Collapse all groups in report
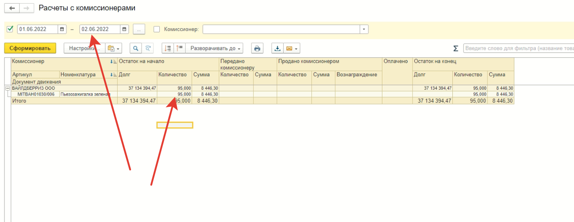Viewport: 574px width, 222px height. pyautogui.click(x=168, y=48)
